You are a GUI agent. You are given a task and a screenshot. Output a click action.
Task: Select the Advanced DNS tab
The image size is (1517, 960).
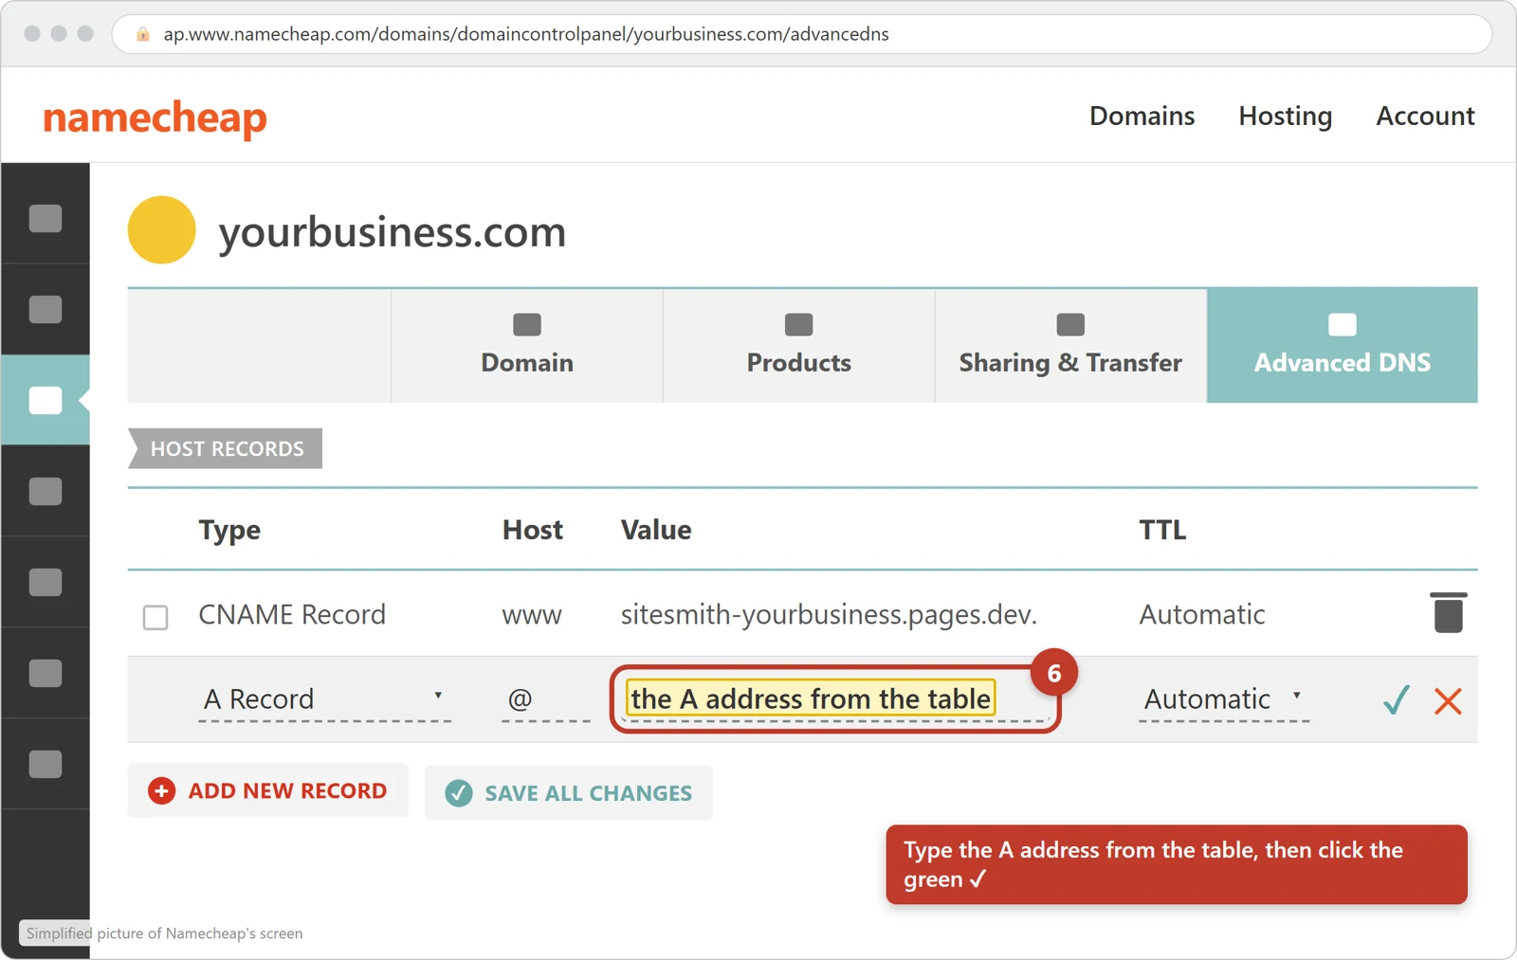[1342, 346]
